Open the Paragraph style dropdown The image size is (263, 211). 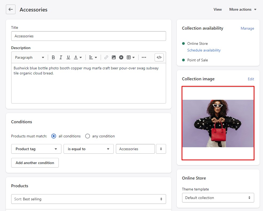(29, 57)
